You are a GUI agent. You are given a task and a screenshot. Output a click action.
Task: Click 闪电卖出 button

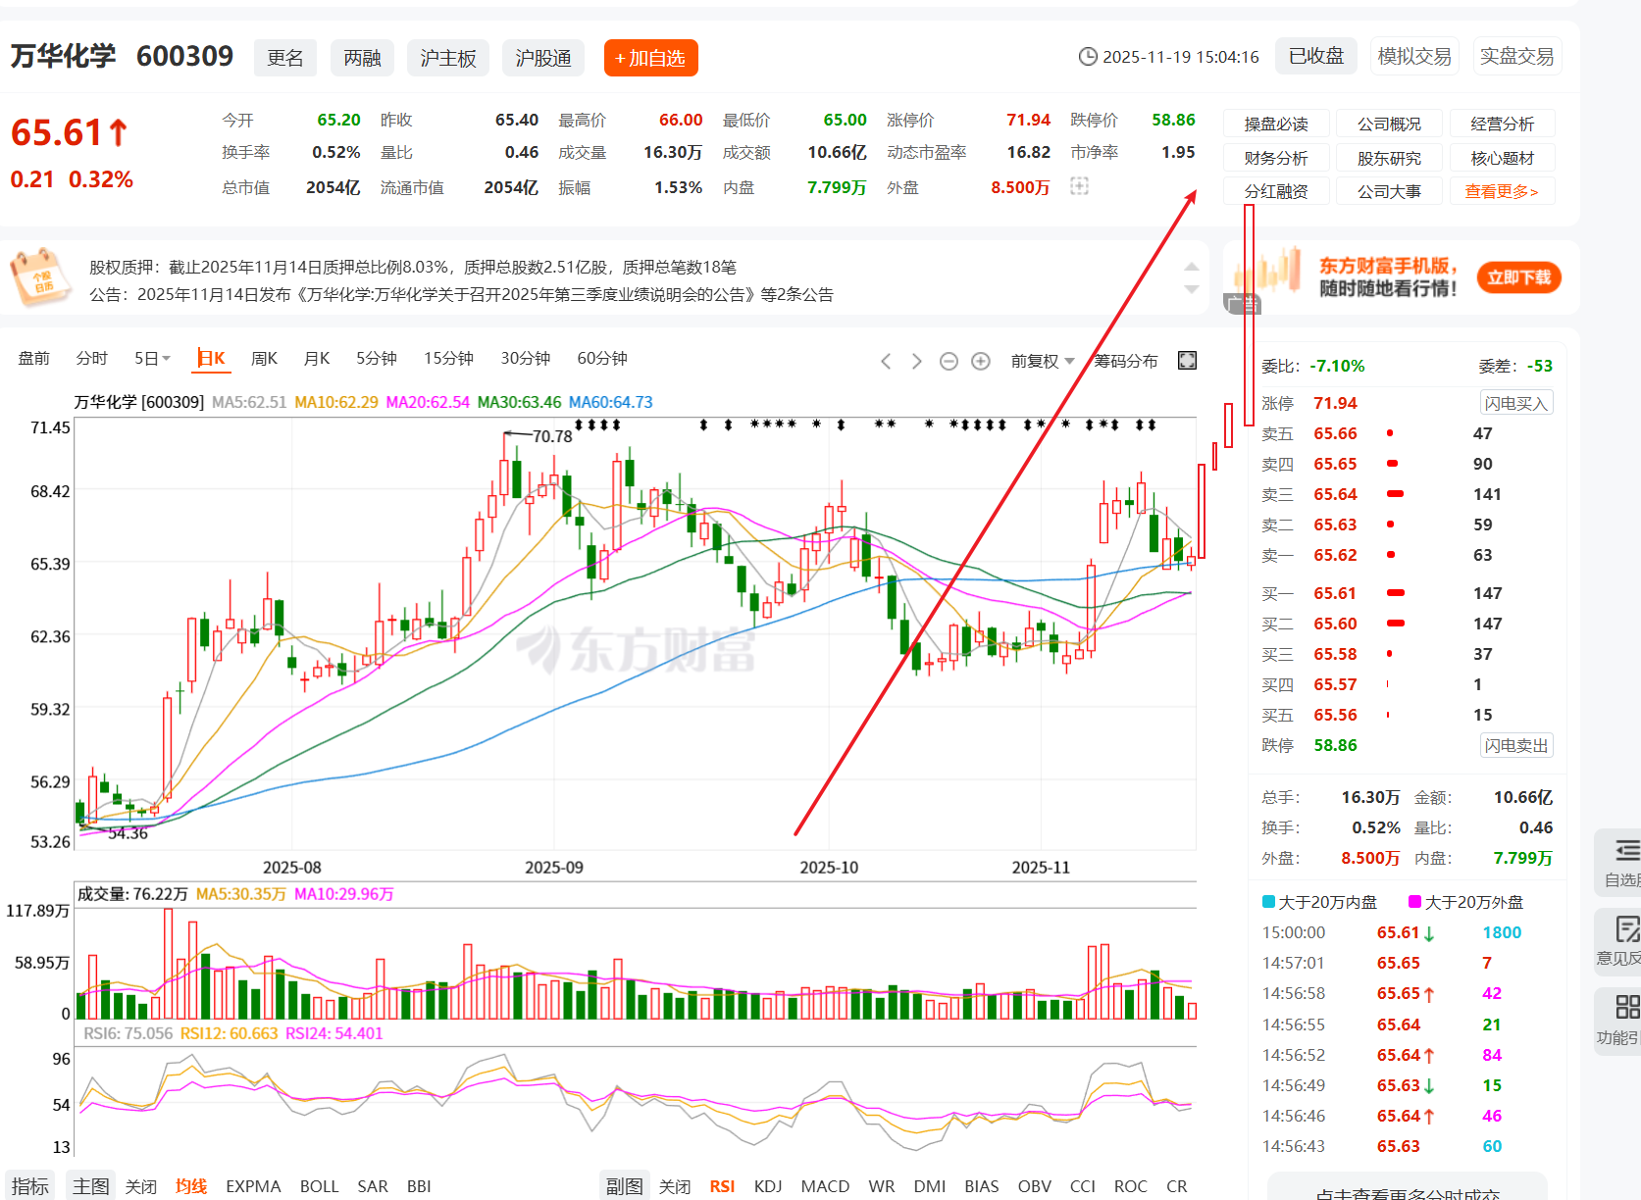click(1515, 745)
